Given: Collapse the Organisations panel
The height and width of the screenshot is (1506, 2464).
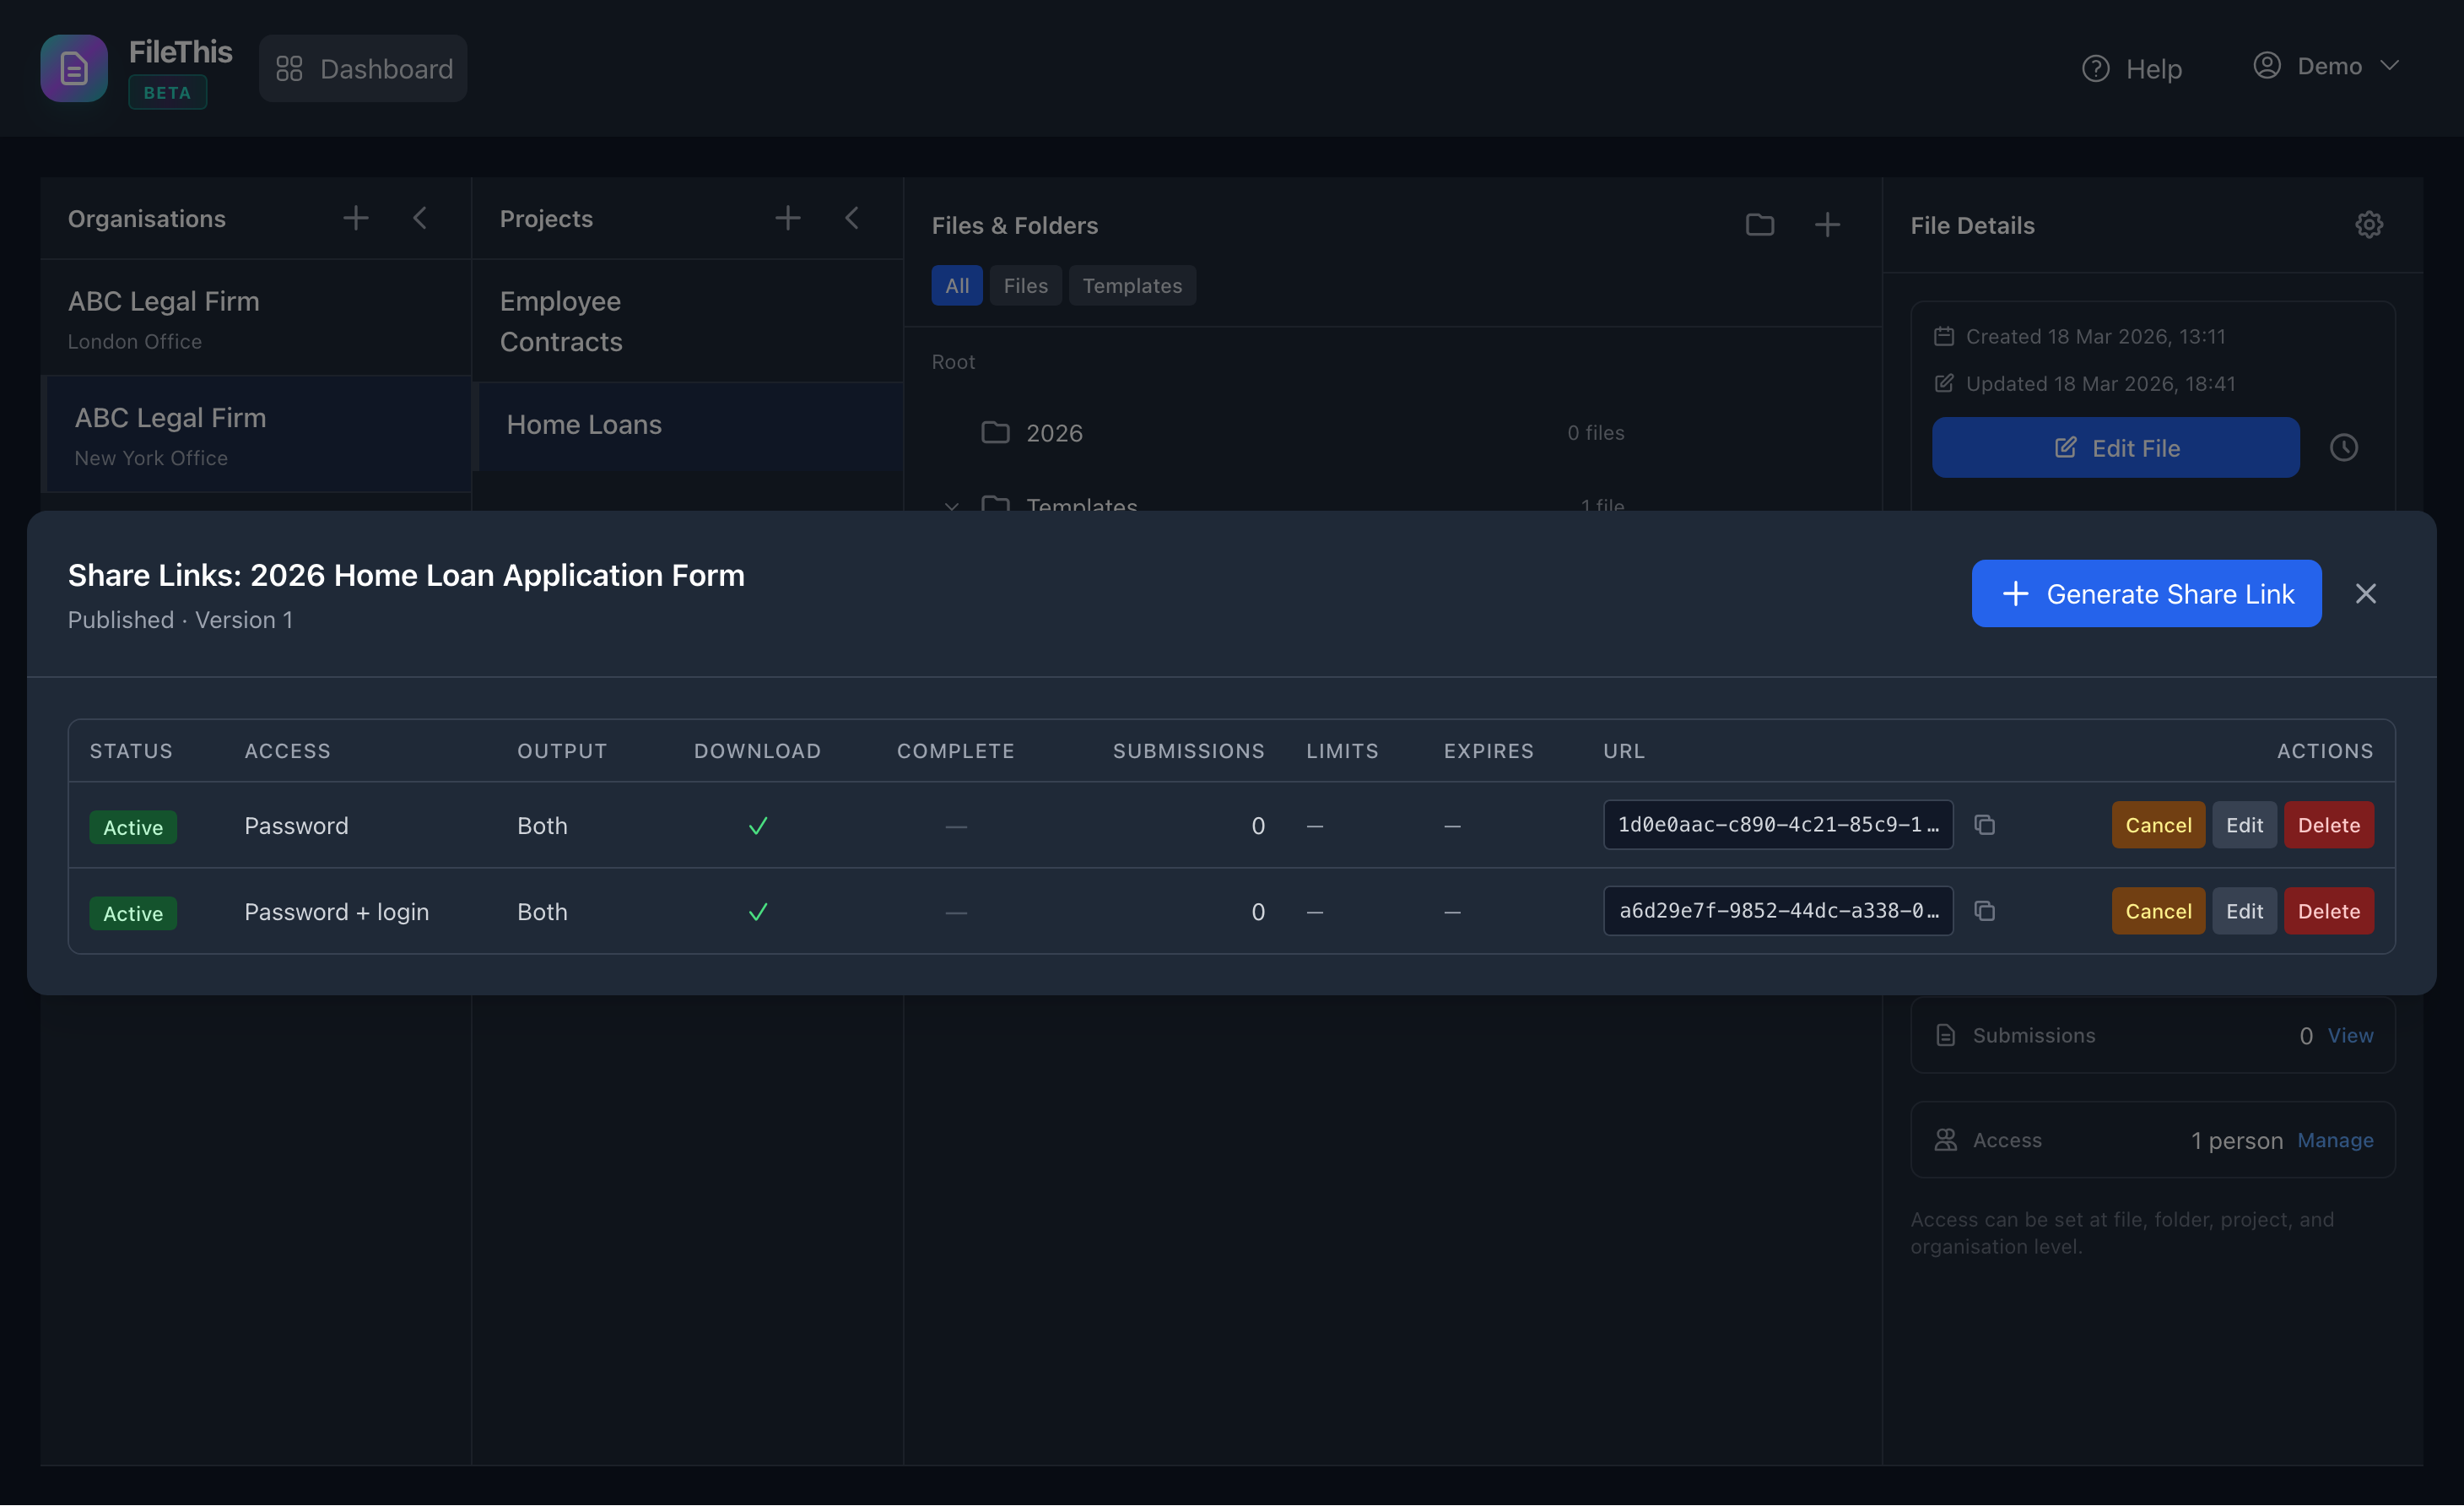Looking at the screenshot, I should pos(421,218).
